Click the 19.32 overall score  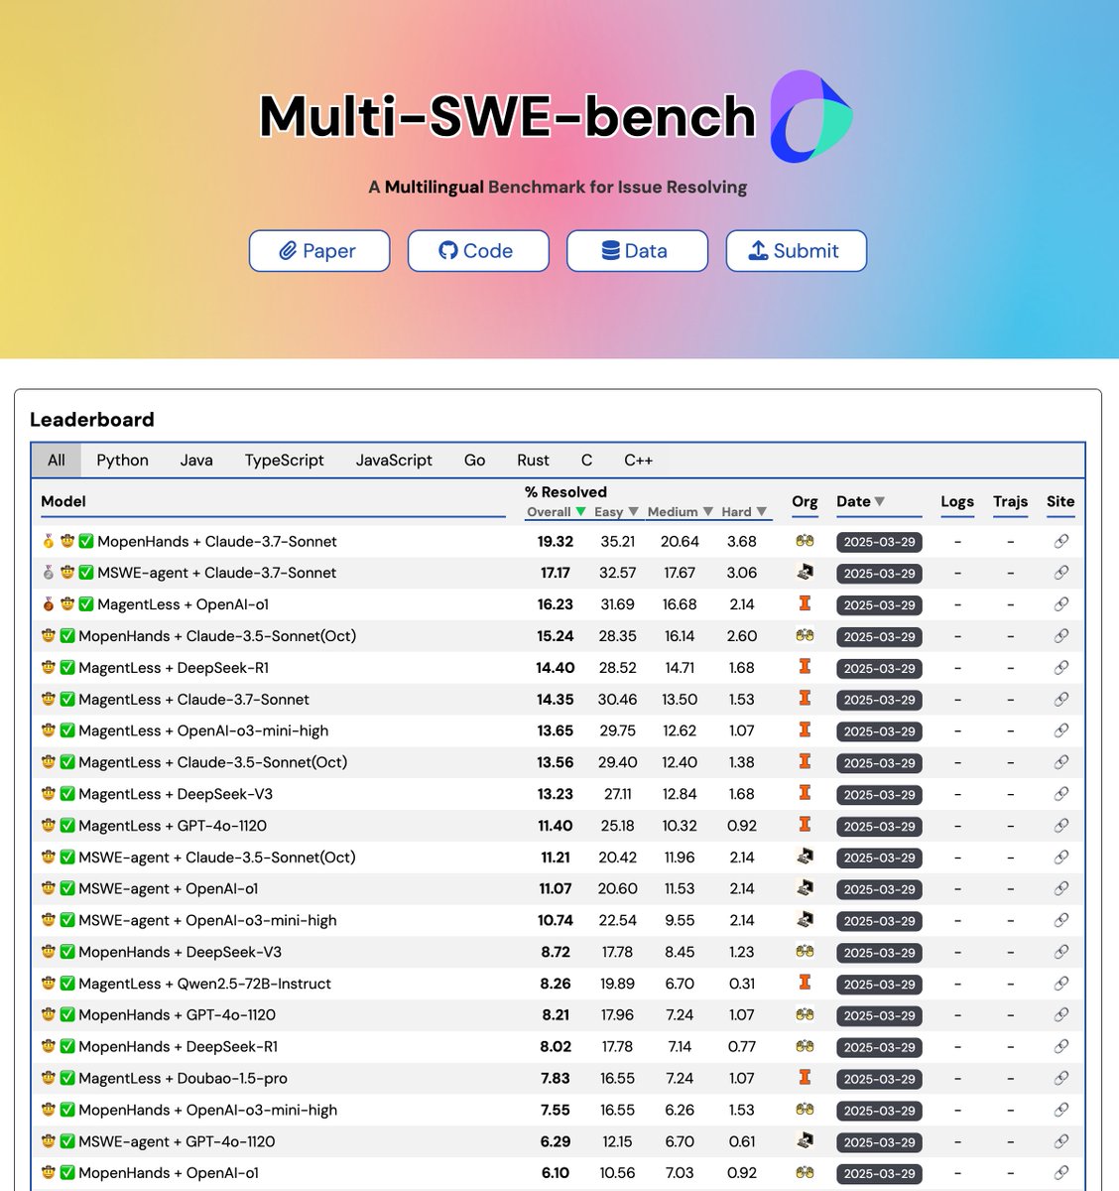[x=556, y=541]
